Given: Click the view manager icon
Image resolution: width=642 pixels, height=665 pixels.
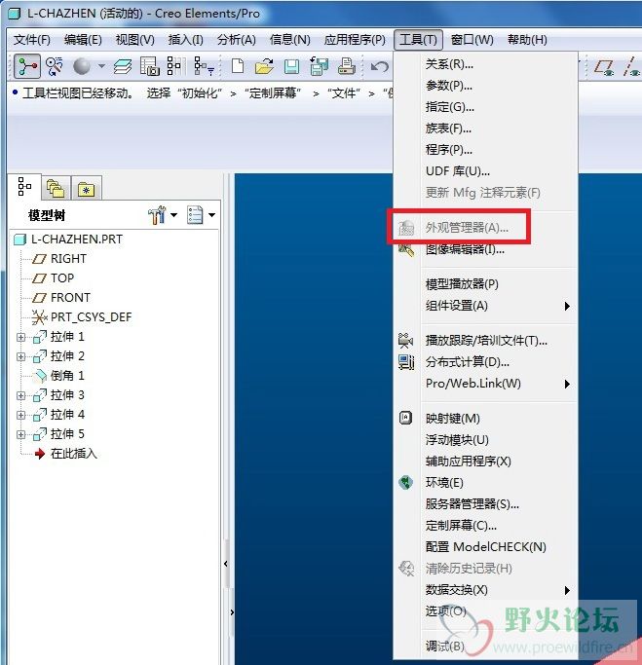Looking at the screenshot, I should [x=150, y=66].
